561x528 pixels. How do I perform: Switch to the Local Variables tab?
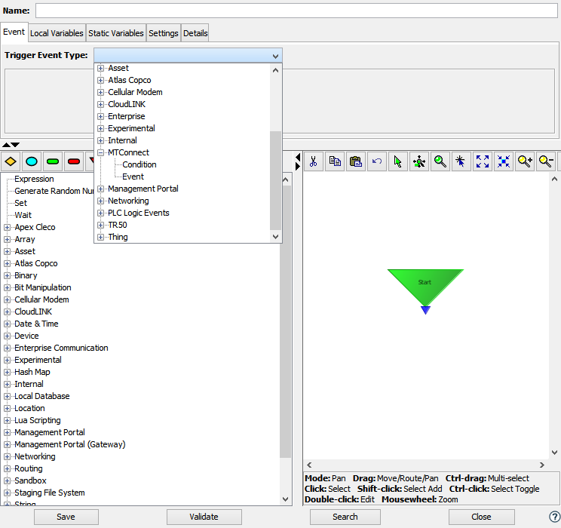57,33
